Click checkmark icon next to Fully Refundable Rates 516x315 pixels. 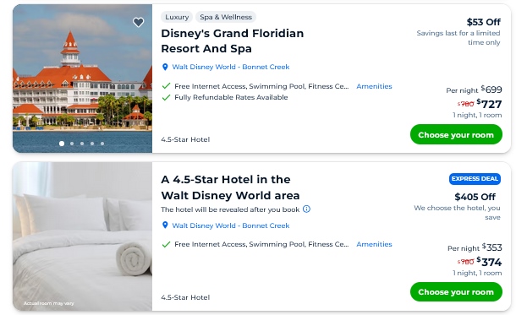166,98
